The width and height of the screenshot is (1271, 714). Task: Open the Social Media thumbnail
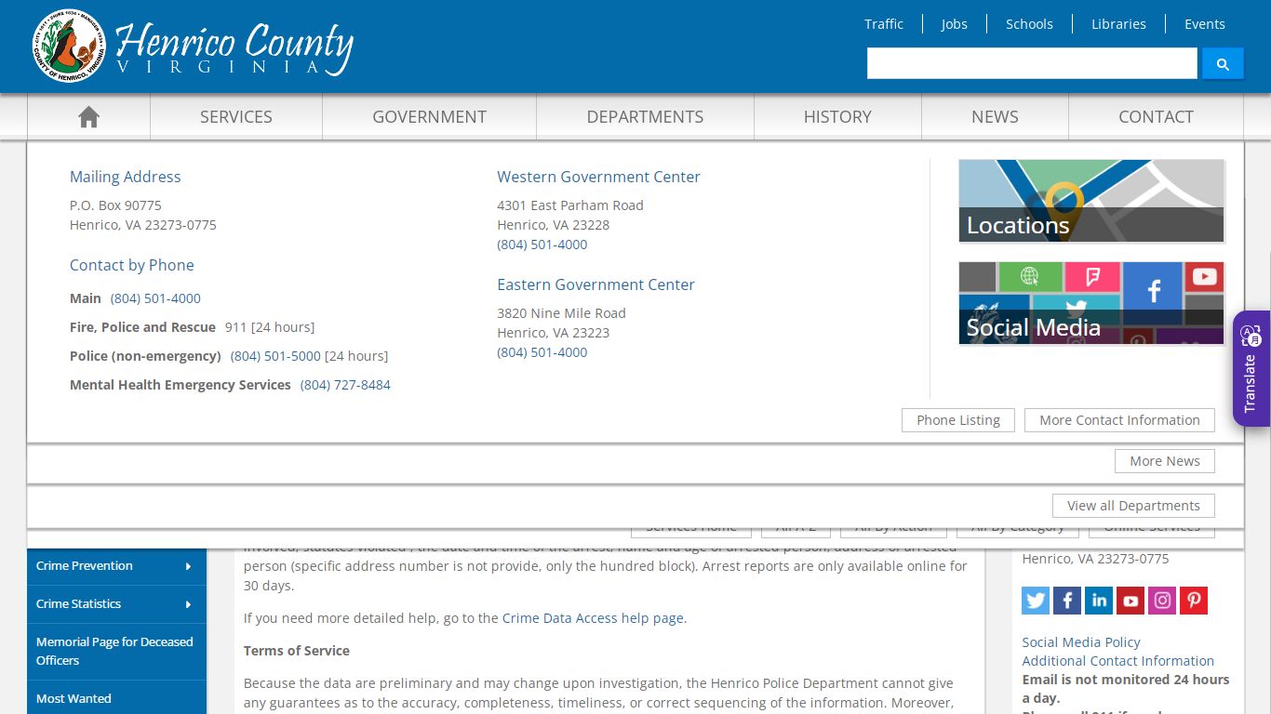click(x=1091, y=303)
